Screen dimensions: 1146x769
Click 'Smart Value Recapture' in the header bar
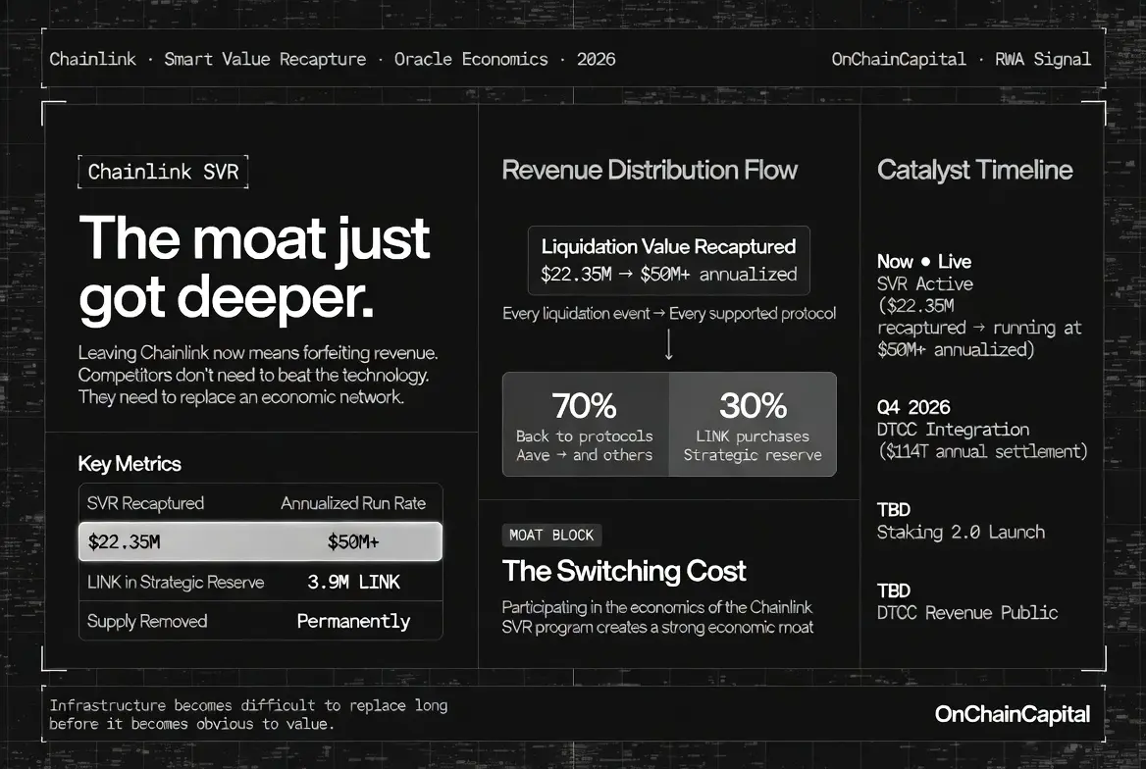[x=265, y=59]
